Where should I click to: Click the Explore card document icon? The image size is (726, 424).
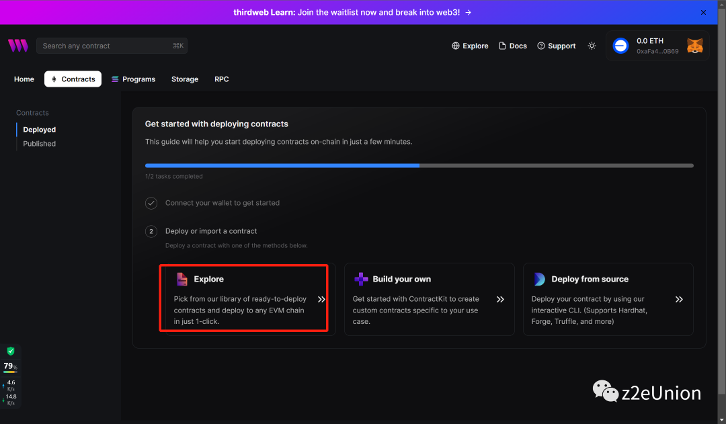[182, 279]
